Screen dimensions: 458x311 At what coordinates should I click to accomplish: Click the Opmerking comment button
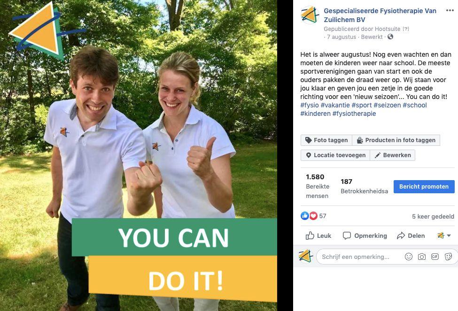365,235
